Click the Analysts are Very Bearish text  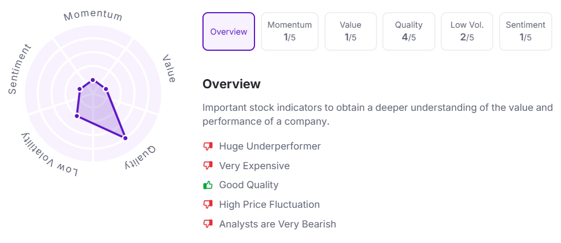coord(278,224)
